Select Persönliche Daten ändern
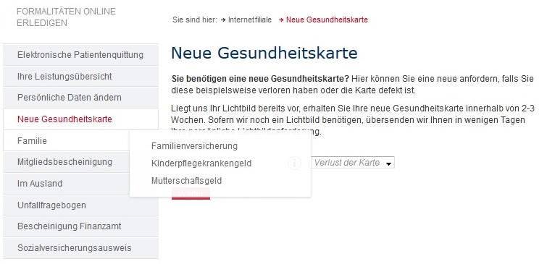This screenshot has width=547, height=264. [x=80, y=98]
